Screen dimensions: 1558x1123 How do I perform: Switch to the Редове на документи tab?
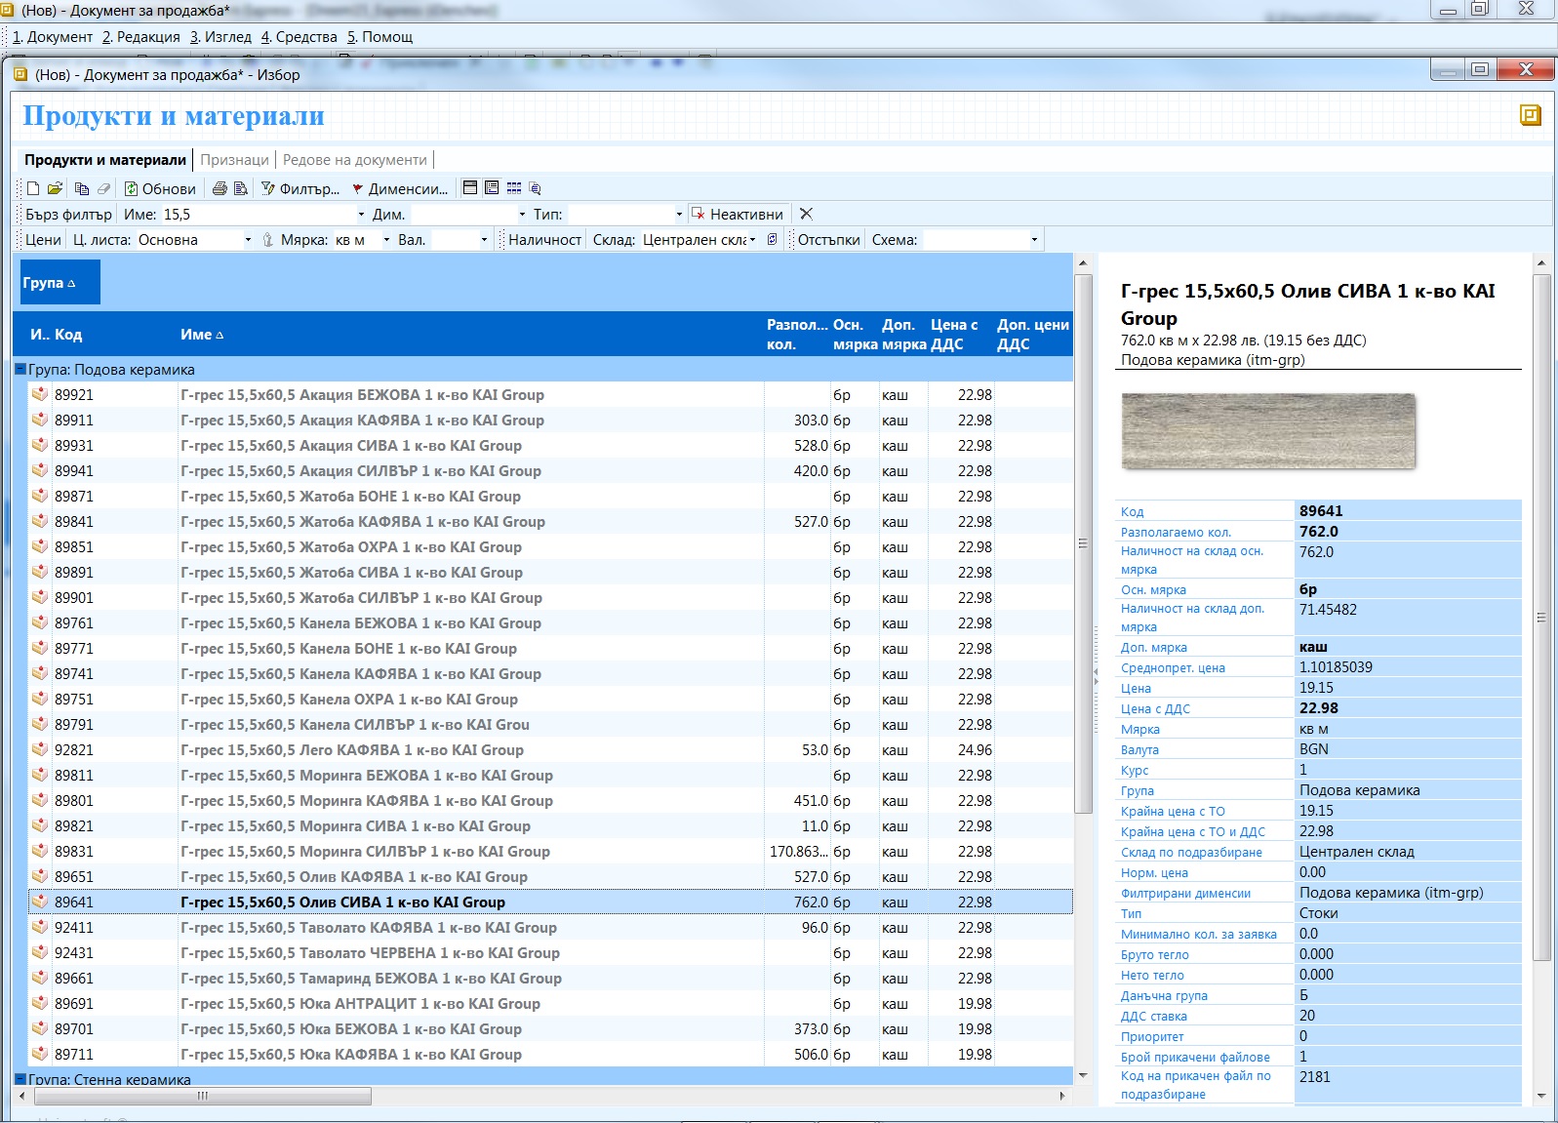click(355, 160)
